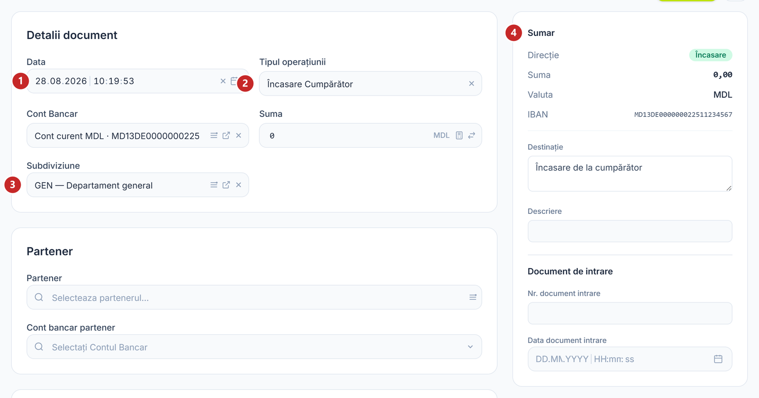The image size is (759, 398).
Task: Clear the Data date value
Action: [x=223, y=81]
